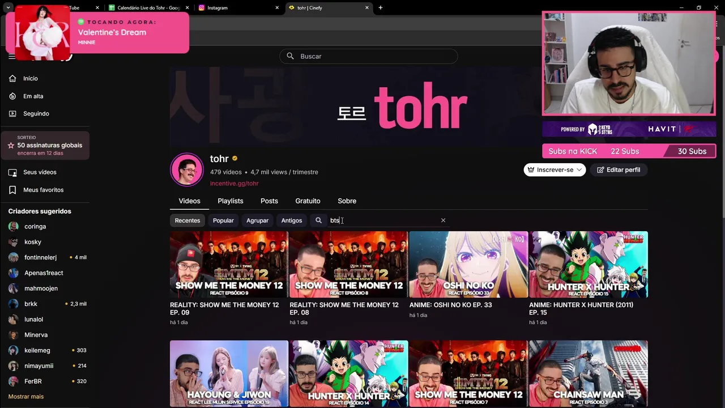
Task: Open the Sobre tab
Action: 347,201
